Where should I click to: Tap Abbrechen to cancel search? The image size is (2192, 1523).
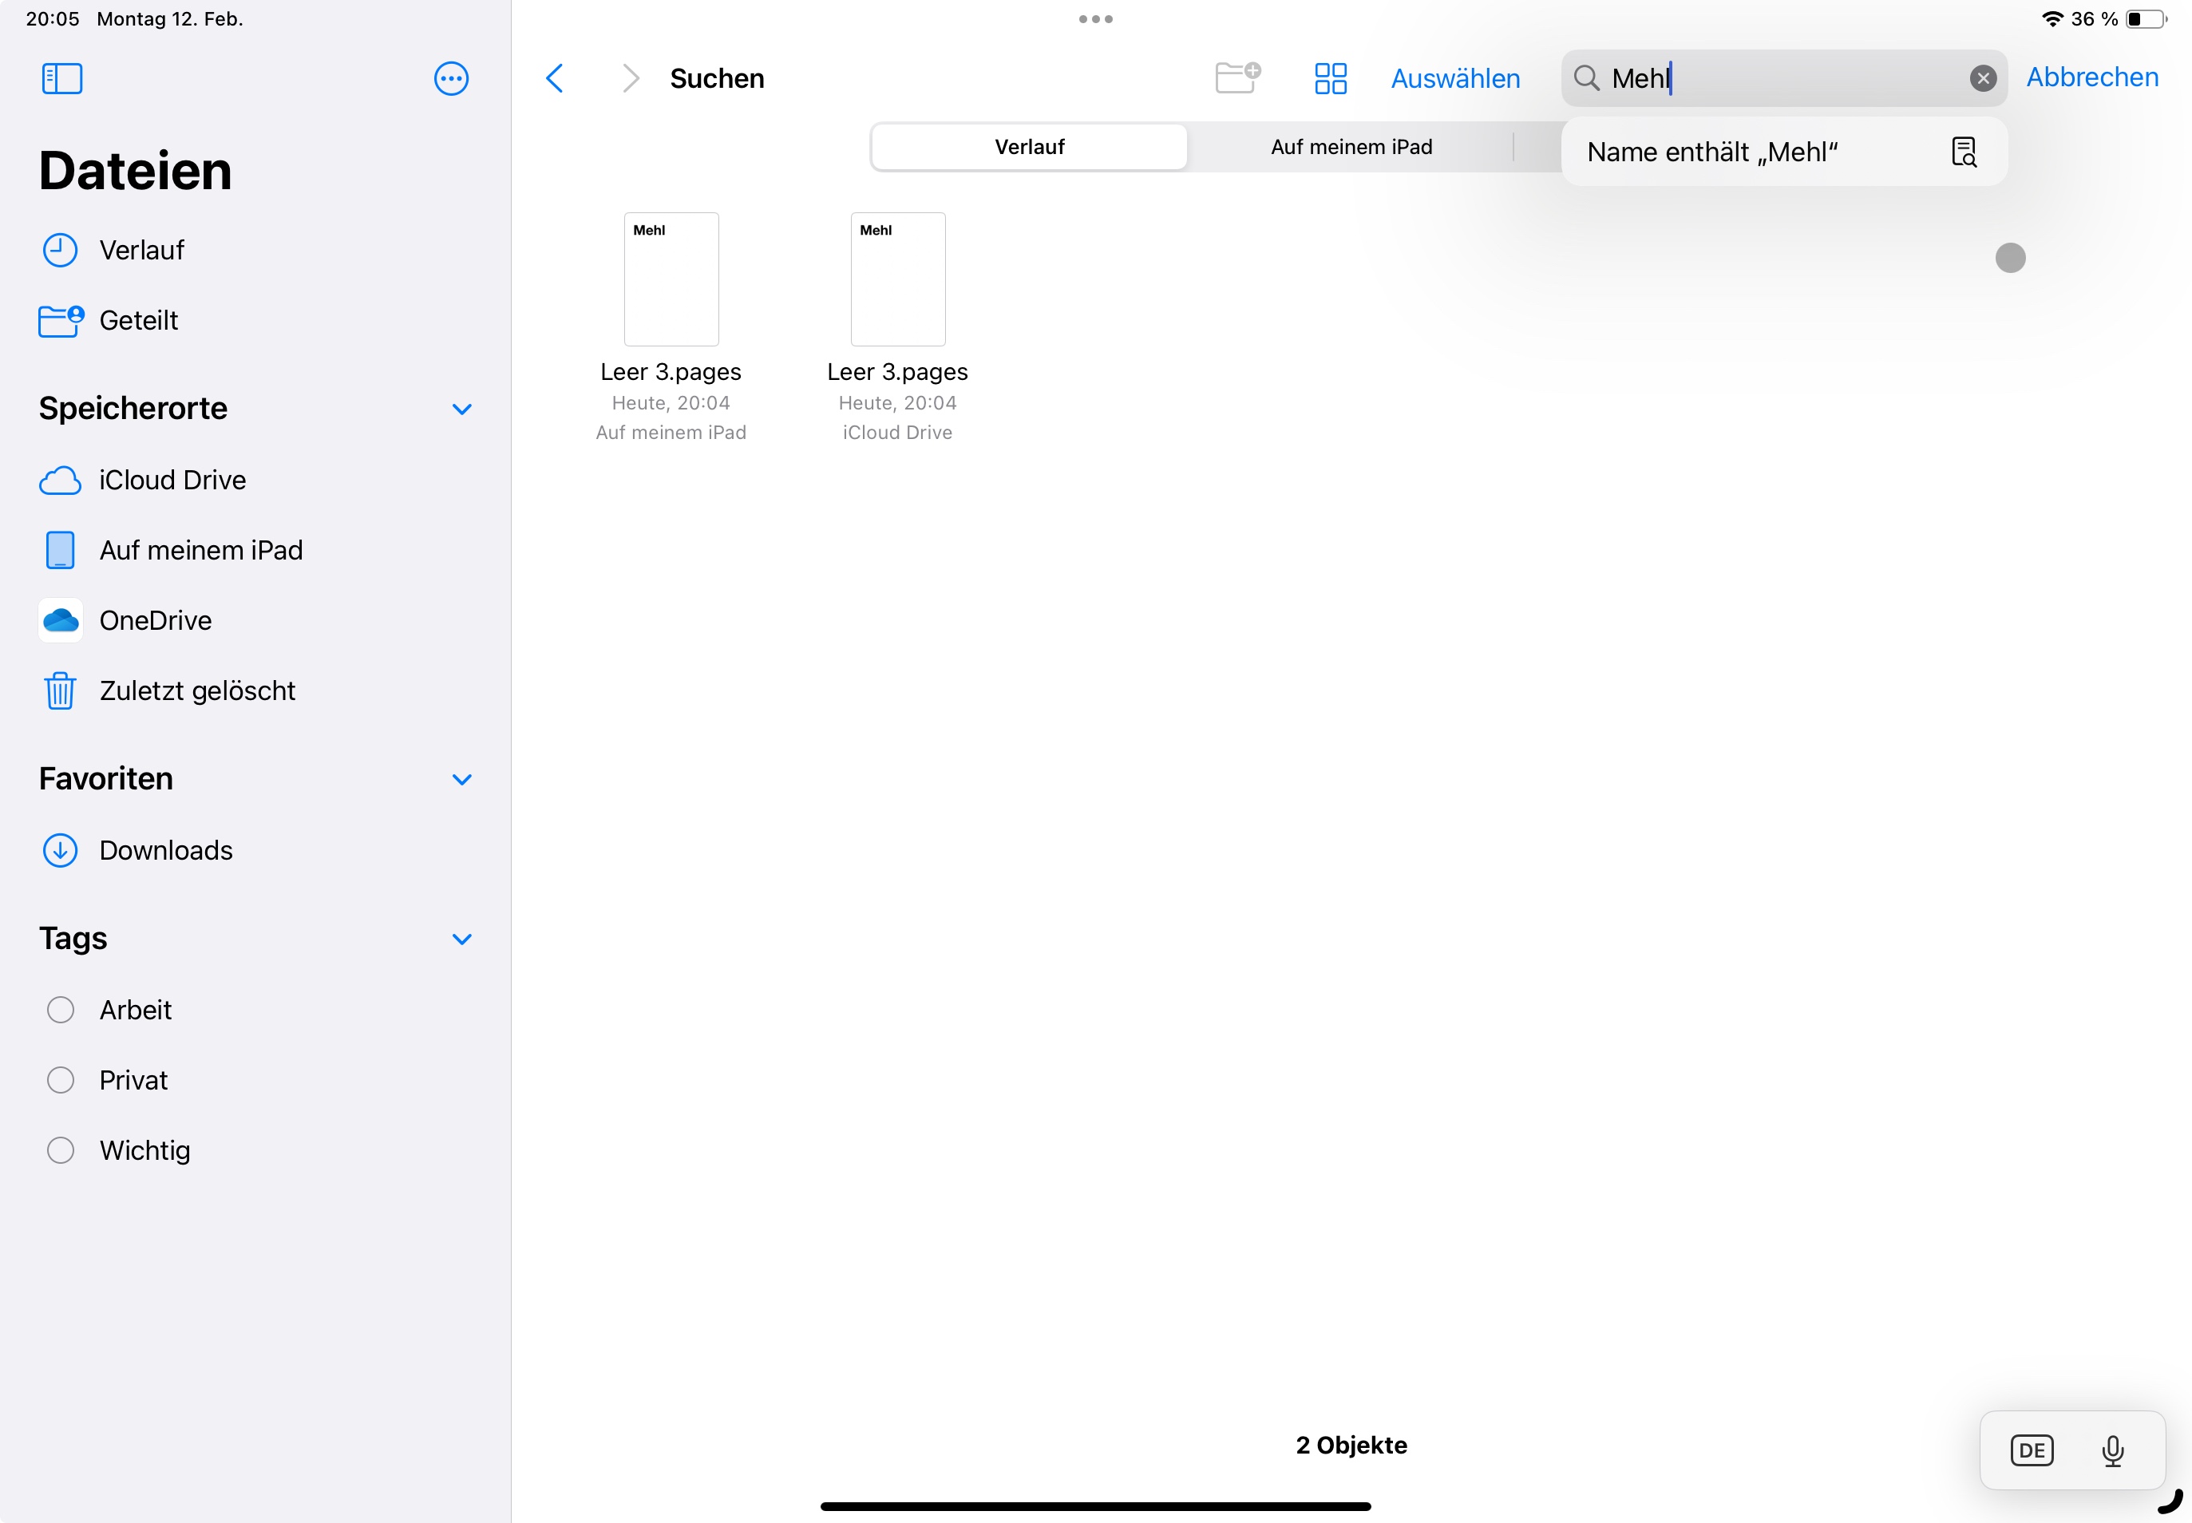pyautogui.click(x=2091, y=77)
